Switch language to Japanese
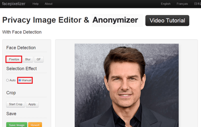 click(198, 4)
